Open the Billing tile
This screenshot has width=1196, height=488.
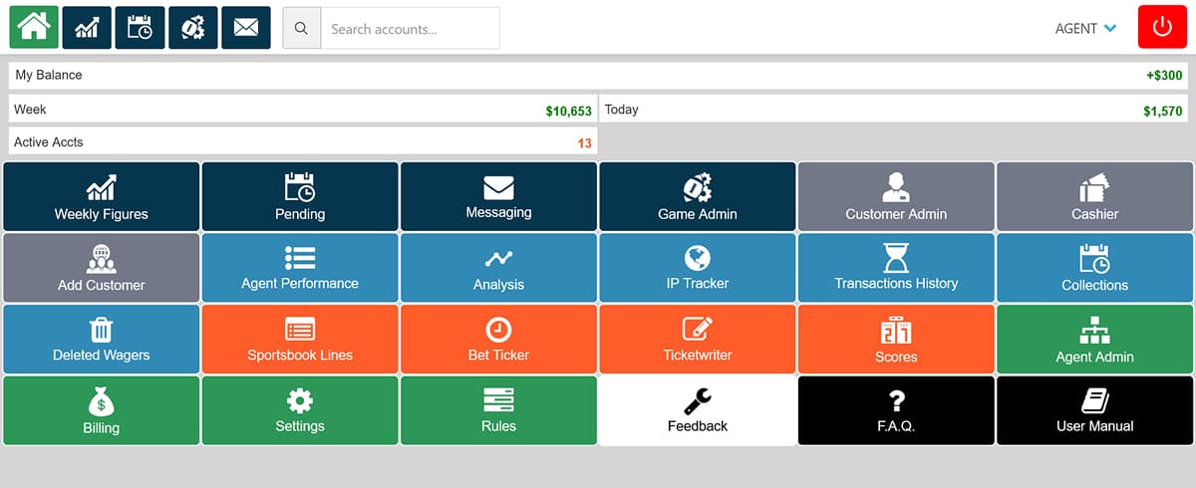101,410
